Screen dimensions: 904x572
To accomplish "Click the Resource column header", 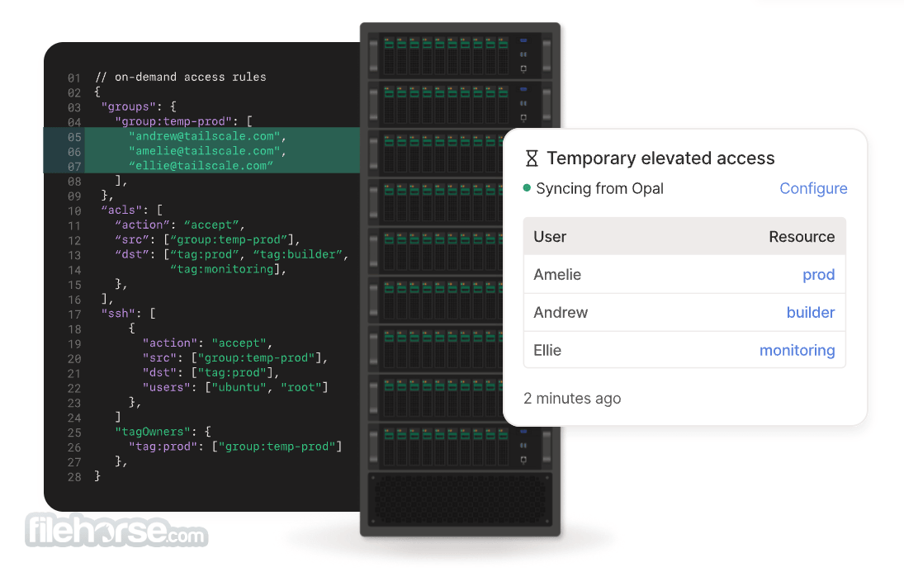I will click(x=802, y=236).
